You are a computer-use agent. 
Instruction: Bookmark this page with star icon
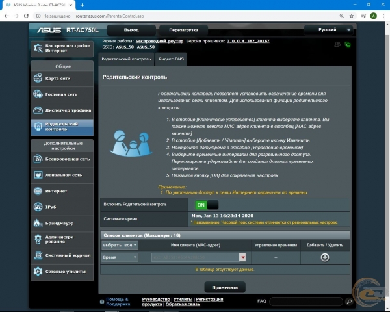(x=352, y=16)
